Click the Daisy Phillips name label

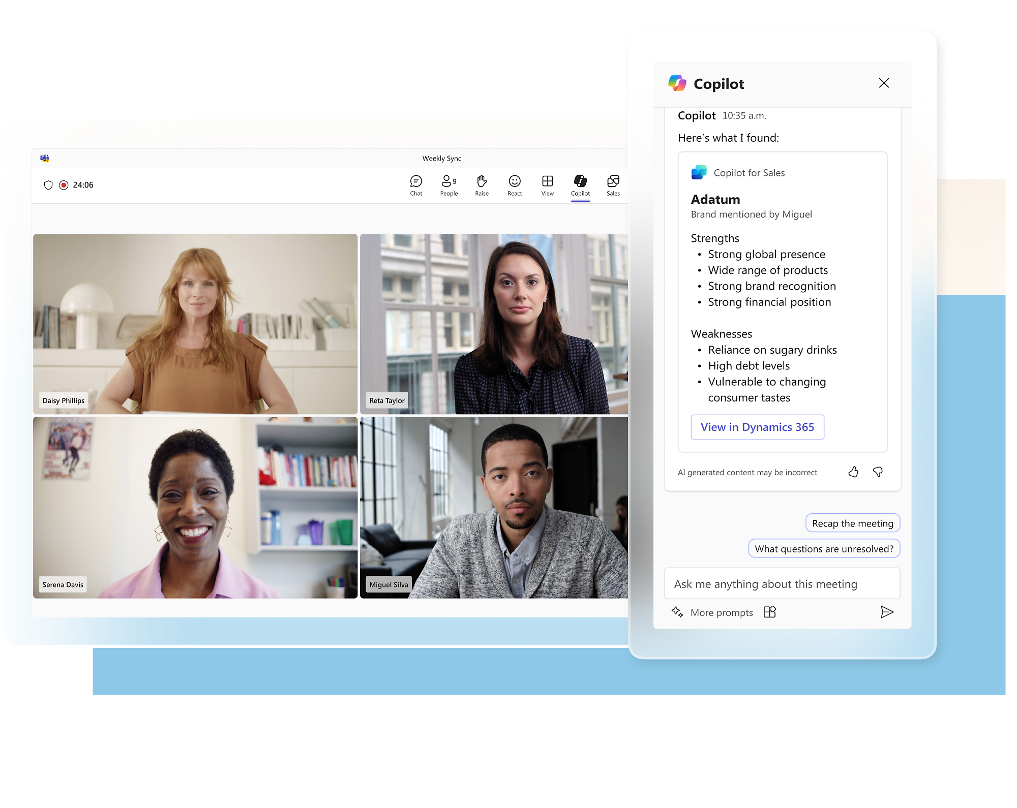[x=64, y=400]
